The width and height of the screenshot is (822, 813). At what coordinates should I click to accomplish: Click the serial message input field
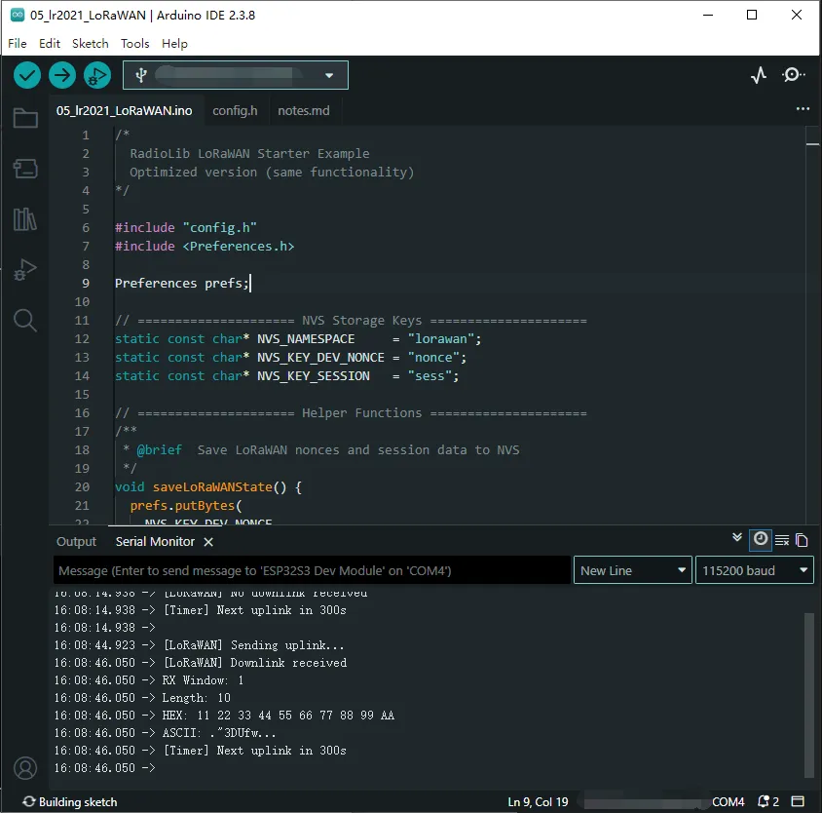(x=312, y=570)
